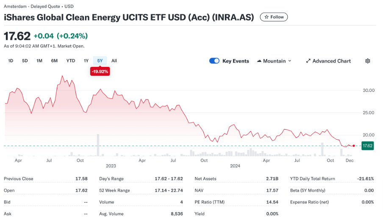Viewport: 383px width, 221px height.
Task: Toggle the Key Events switch
Action: click(x=214, y=61)
